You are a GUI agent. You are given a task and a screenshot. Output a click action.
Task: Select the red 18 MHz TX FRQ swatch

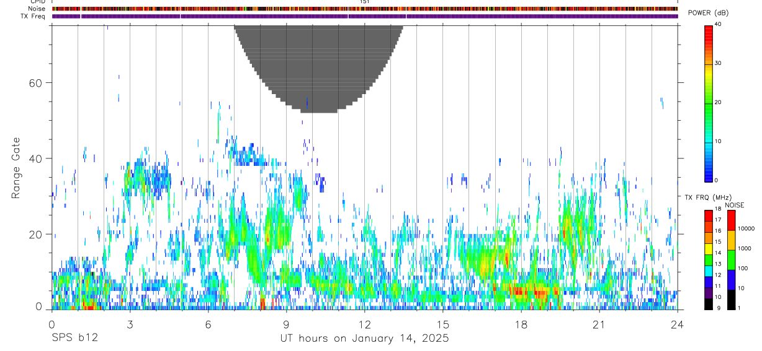click(x=709, y=215)
